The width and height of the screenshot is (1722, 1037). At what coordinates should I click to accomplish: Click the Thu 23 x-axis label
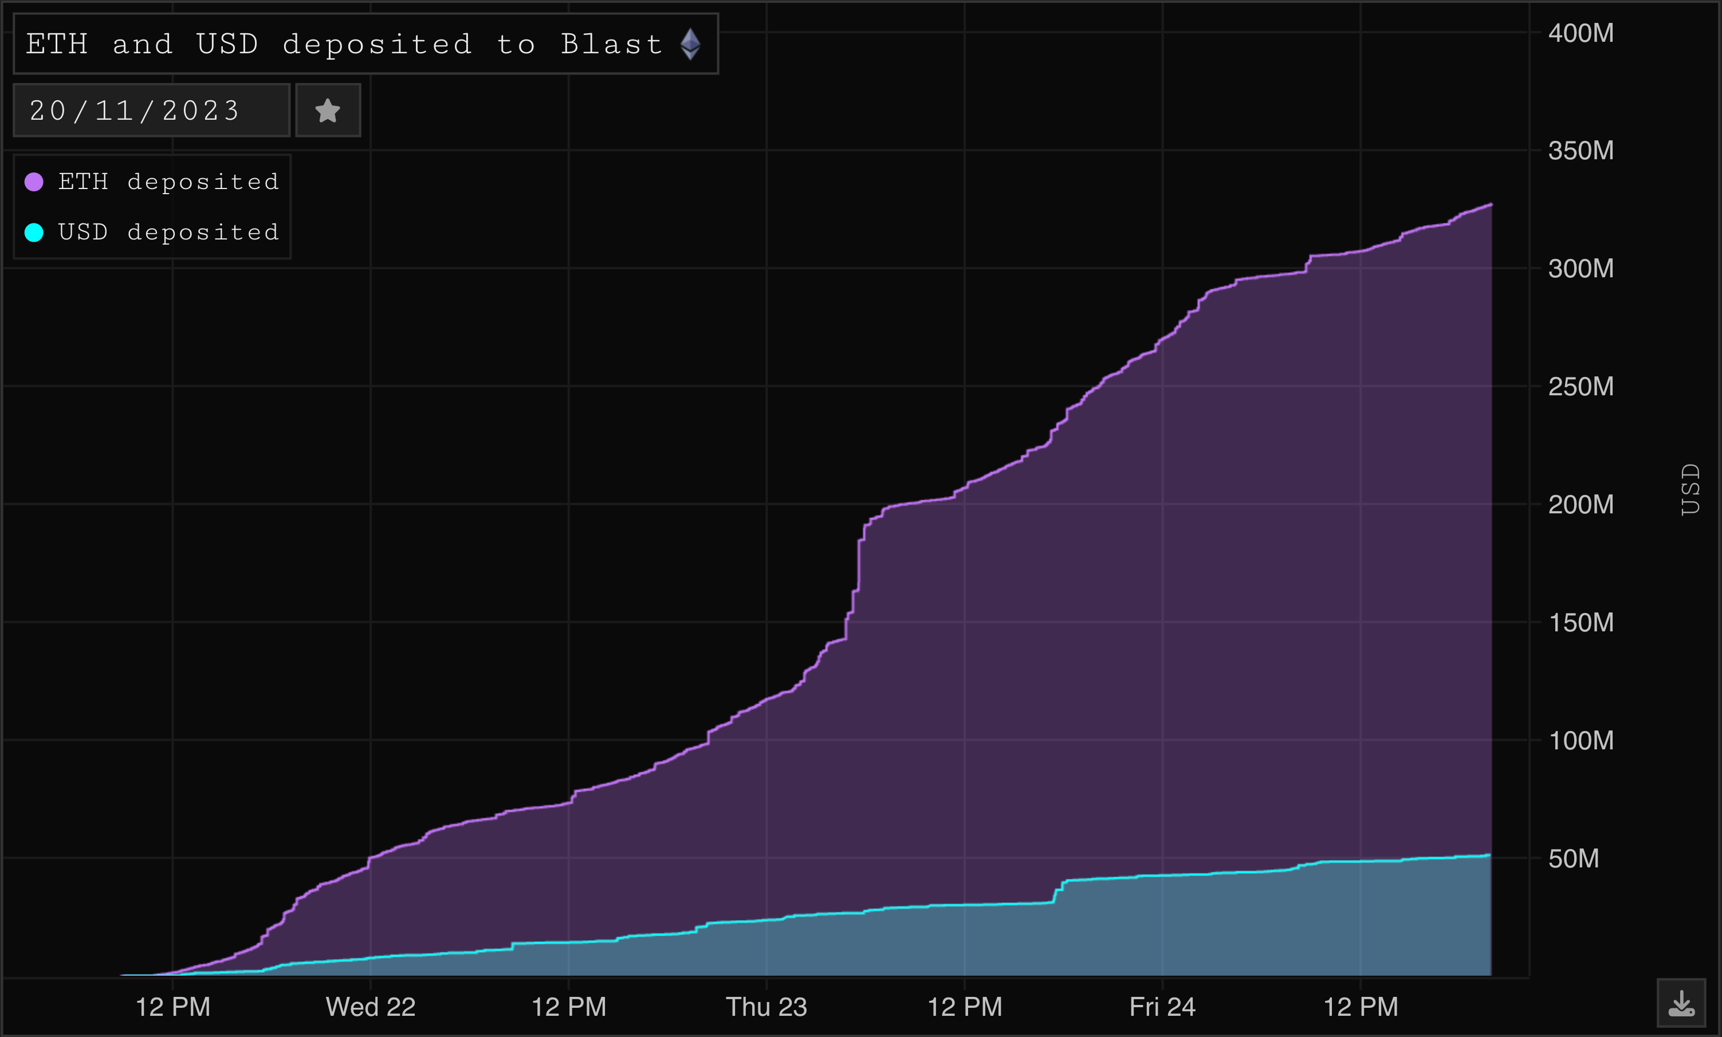click(766, 1006)
